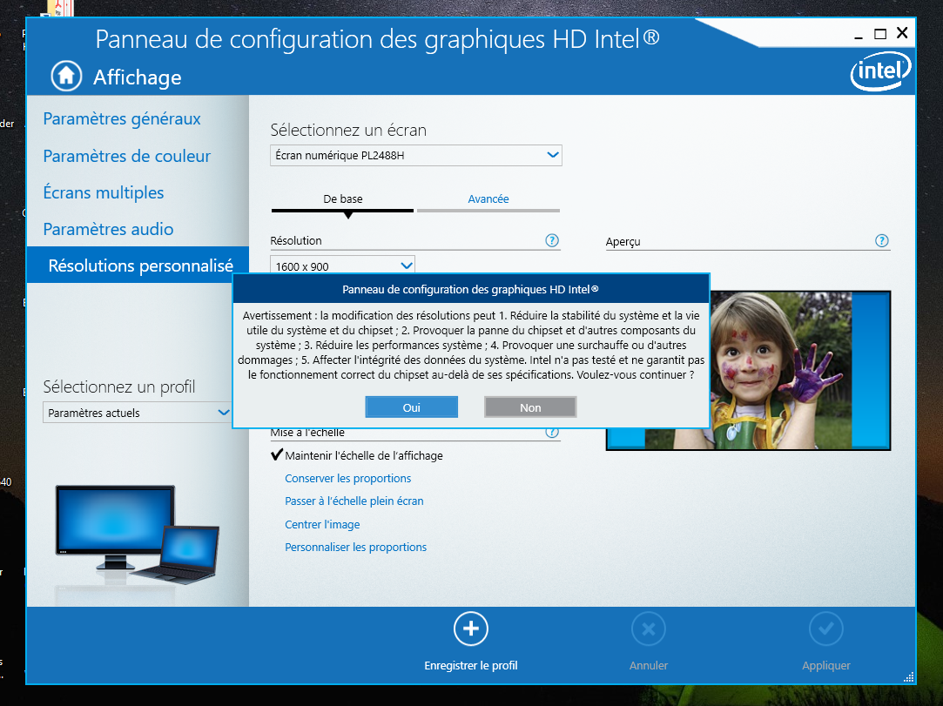Select Passer à l'échelle plein écran
943x706 pixels.
(354, 501)
